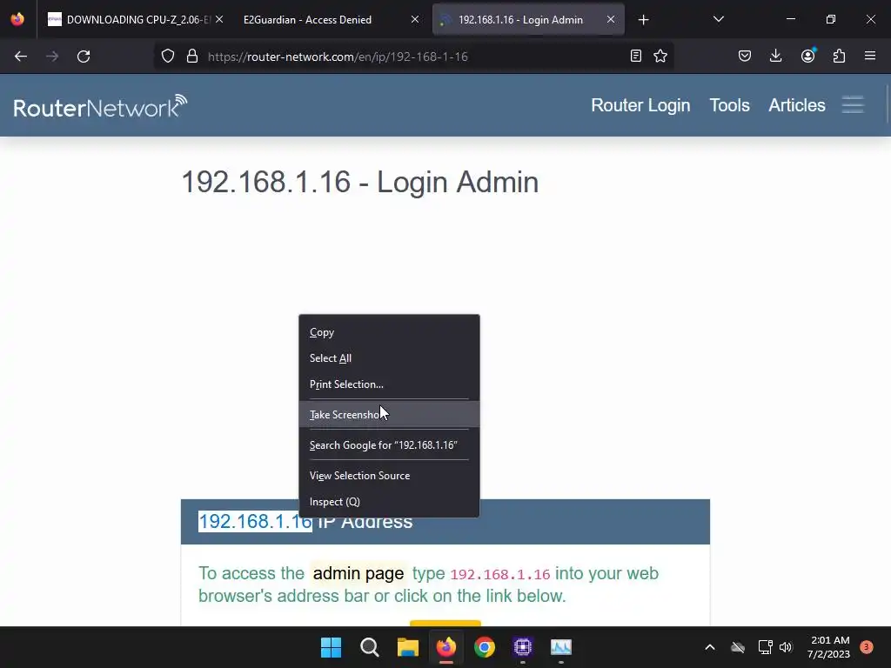Image resolution: width=891 pixels, height=668 pixels.
Task: Close the 192.168.1.16 Login Admin tab
Action: [x=610, y=19]
